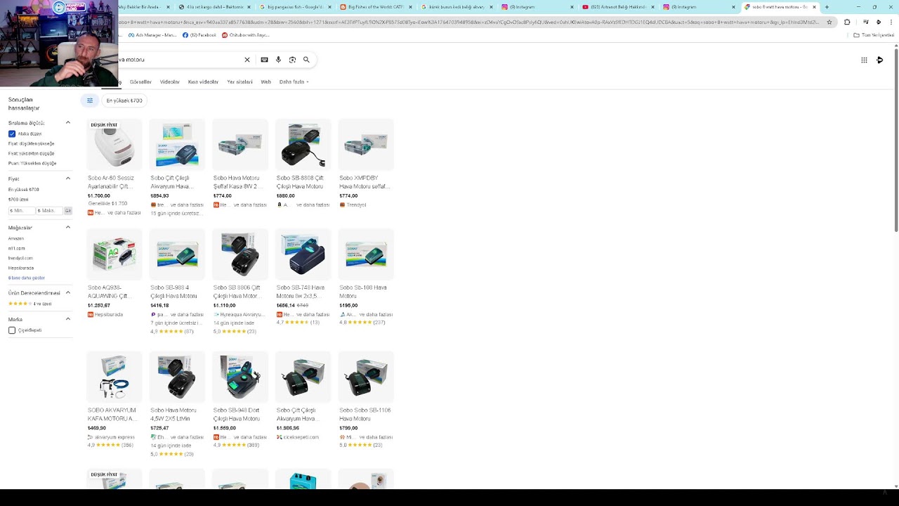This screenshot has height=506, width=899.
Task: Filter by Hepsiburada store
Action: 21,268
